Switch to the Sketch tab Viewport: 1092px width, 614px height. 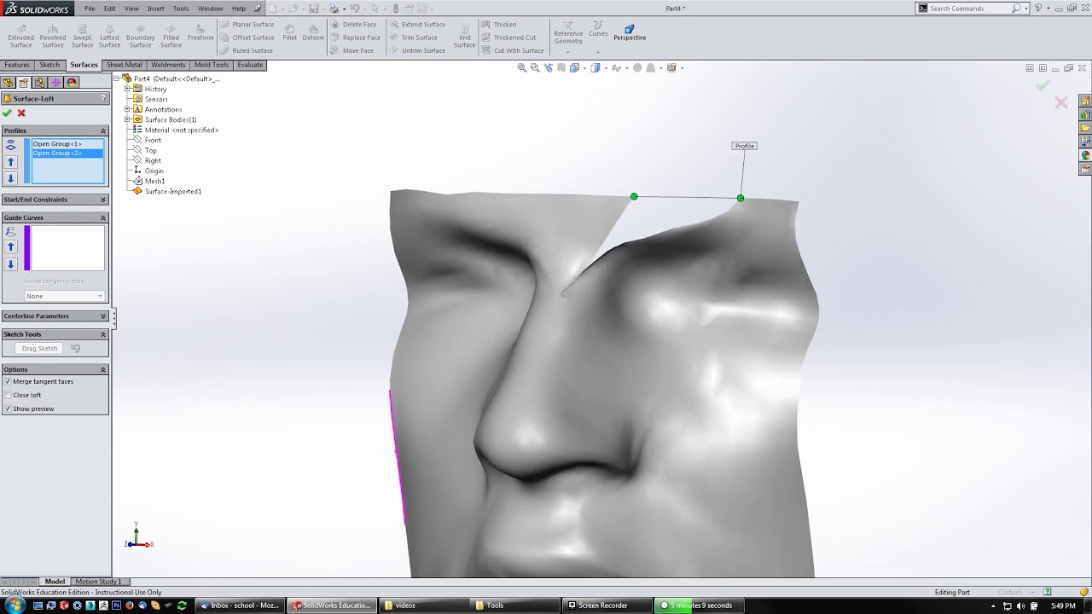coord(49,65)
